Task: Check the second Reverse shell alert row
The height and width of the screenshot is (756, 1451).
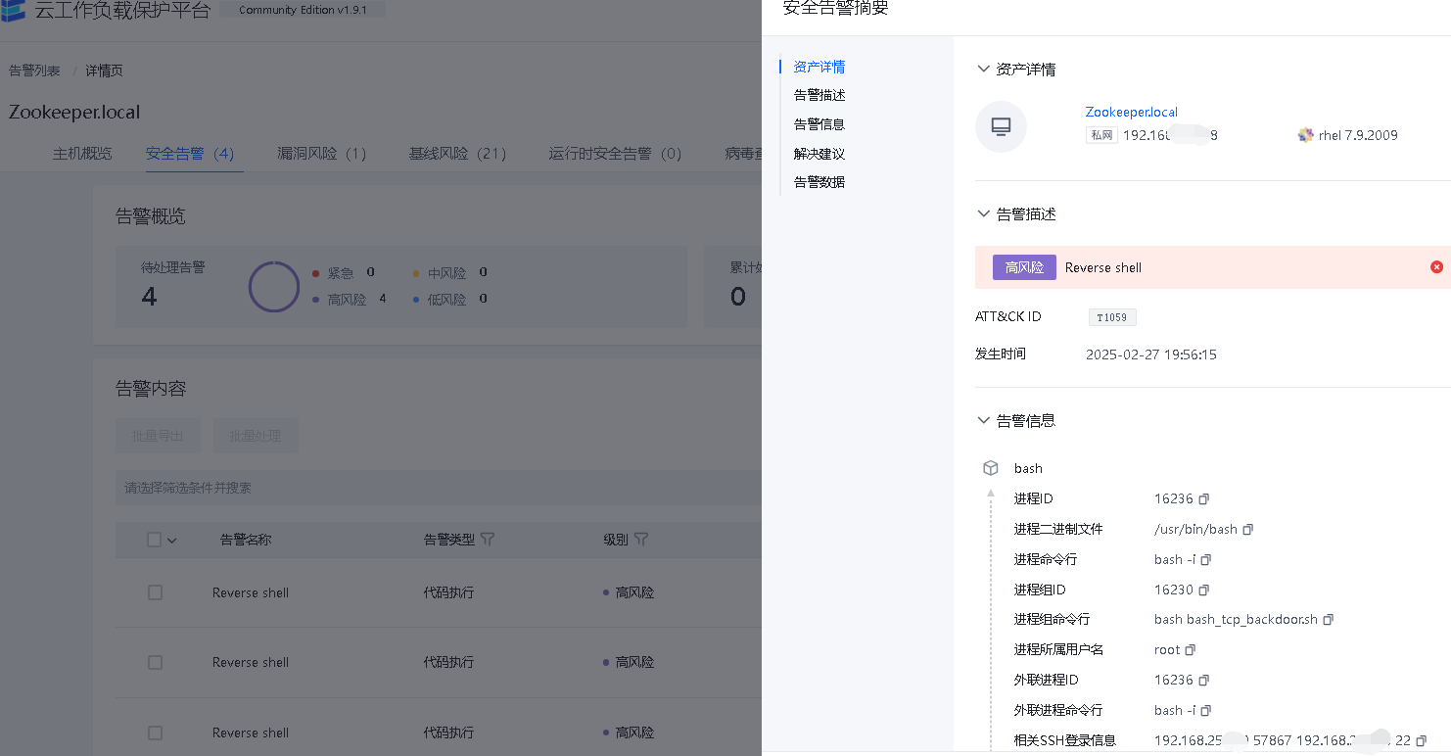Action: [155, 663]
